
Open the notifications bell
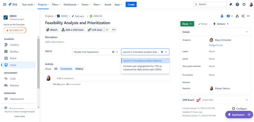(x=231, y=5)
